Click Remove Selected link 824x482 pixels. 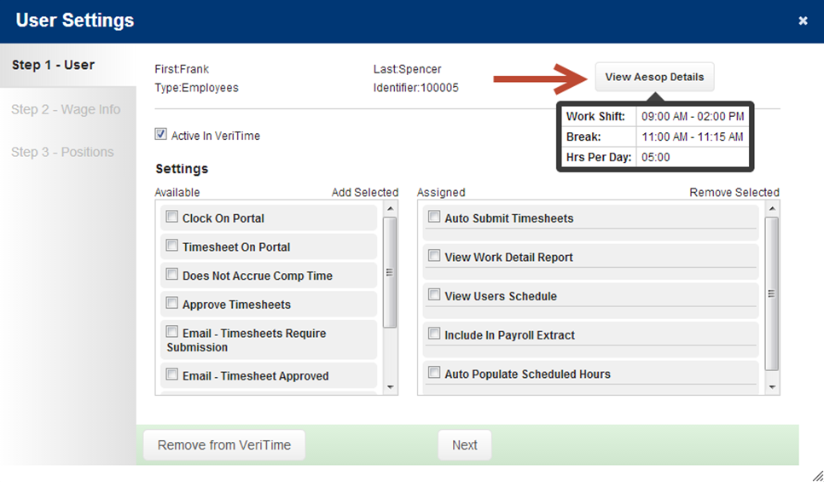point(734,193)
